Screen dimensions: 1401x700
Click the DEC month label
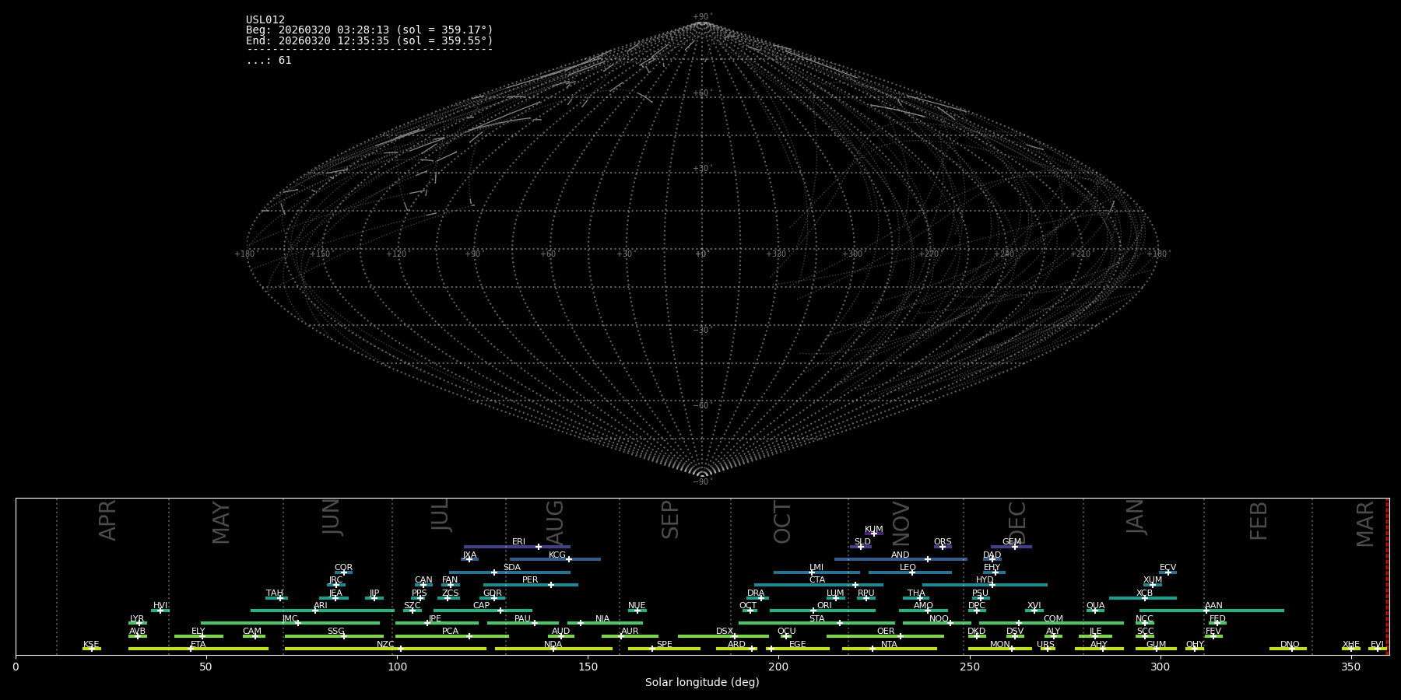[1017, 522]
